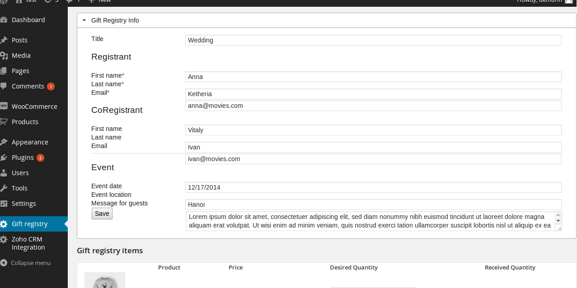Click the Appearance paintbrush icon
The width and height of the screenshot is (577, 288).
tap(4, 142)
